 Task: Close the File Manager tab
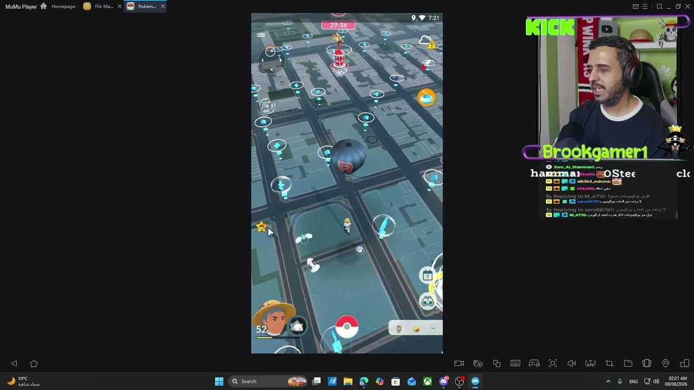click(x=119, y=6)
